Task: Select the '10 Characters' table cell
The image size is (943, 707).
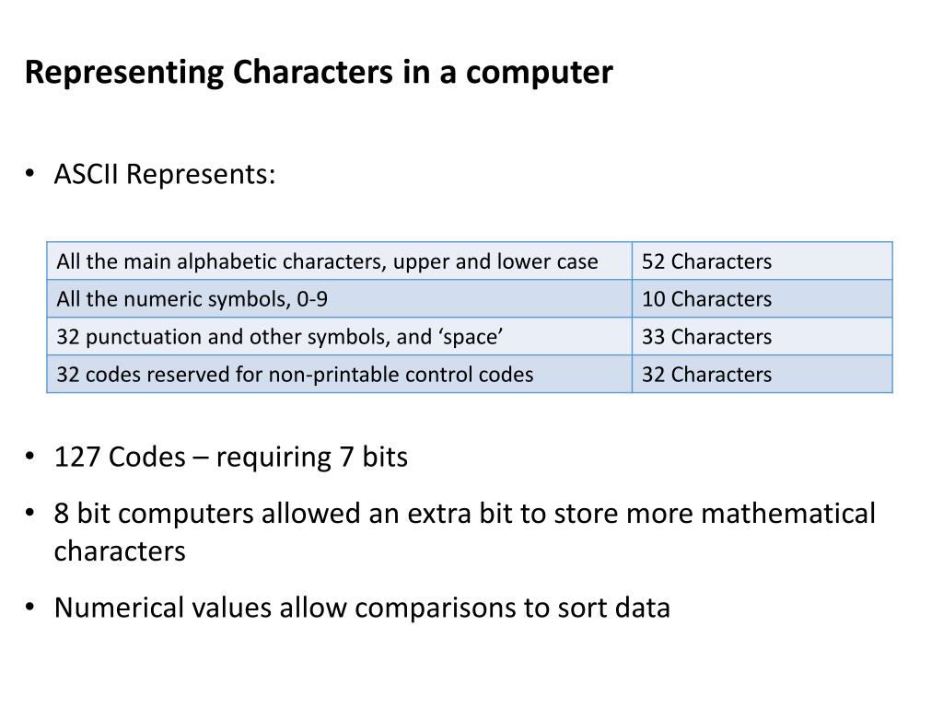Action: point(762,299)
